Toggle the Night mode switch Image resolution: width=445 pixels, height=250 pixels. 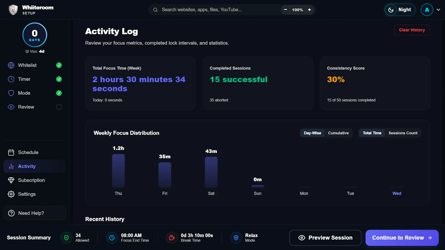[400, 10]
